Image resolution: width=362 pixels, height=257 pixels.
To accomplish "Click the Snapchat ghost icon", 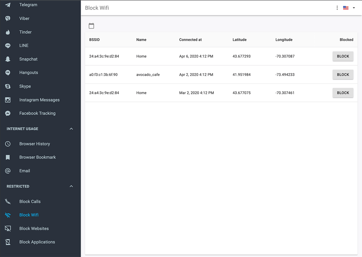I will coord(8,59).
